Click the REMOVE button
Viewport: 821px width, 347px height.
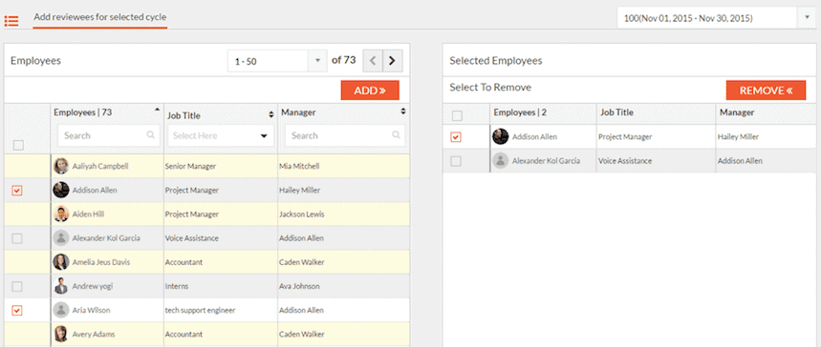click(766, 91)
